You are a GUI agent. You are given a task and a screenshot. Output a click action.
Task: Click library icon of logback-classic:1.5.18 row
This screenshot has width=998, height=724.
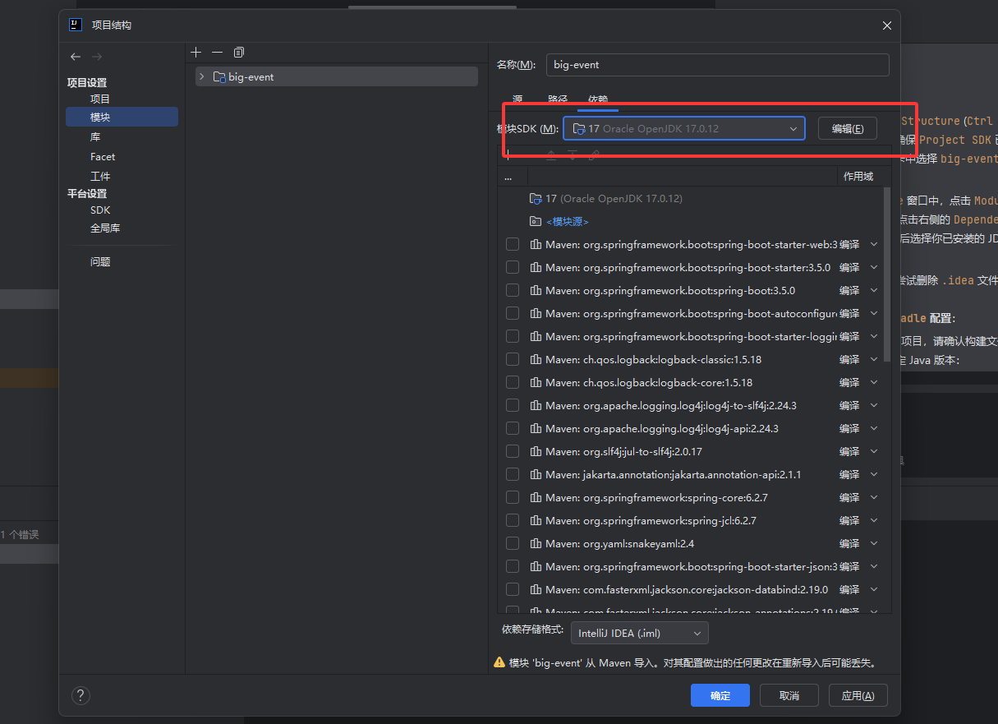tap(536, 359)
